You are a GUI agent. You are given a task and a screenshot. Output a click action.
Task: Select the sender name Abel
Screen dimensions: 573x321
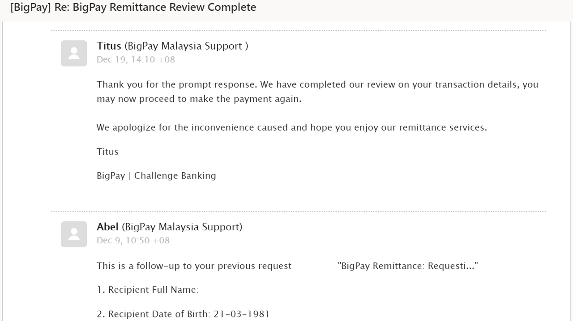107,226
